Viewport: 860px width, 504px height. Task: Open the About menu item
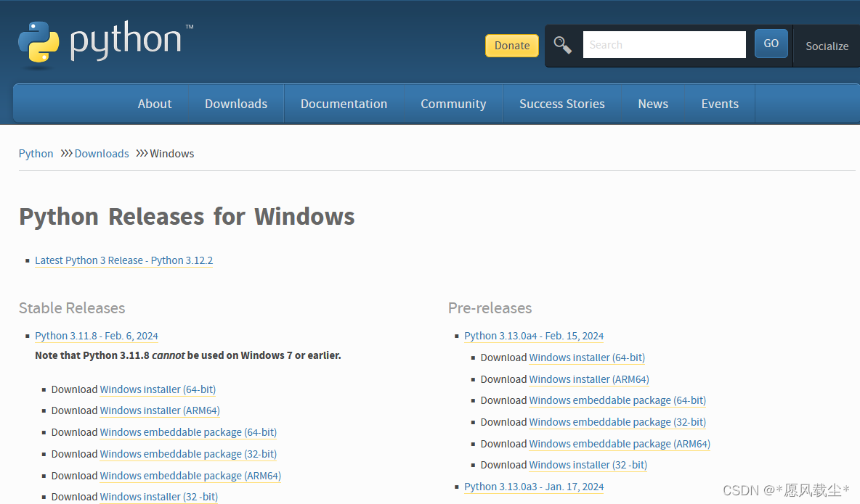tap(155, 104)
